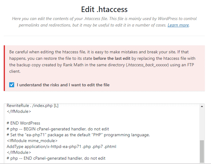Click the closing IfModule tag below AddType
The image size is (211, 164).
(19, 153)
